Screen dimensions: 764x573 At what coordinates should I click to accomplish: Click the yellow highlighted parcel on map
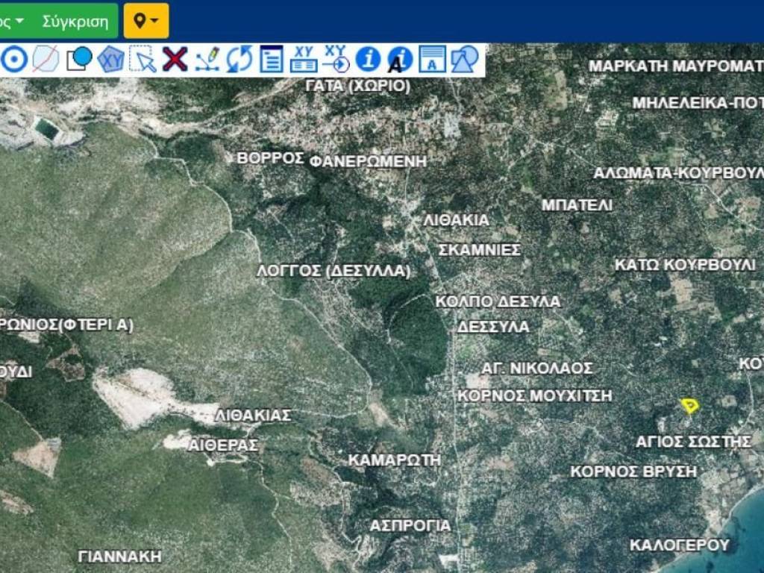pos(690,405)
